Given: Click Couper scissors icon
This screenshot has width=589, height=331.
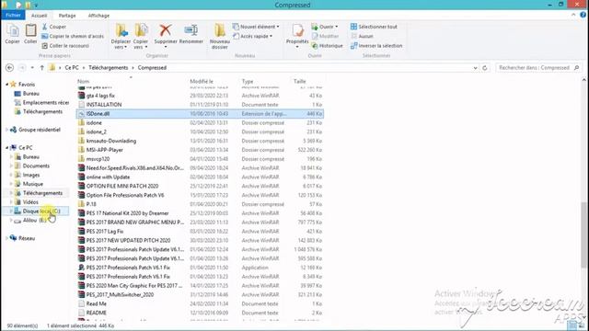Looking at the screenshot, I should tap(45, 27).
